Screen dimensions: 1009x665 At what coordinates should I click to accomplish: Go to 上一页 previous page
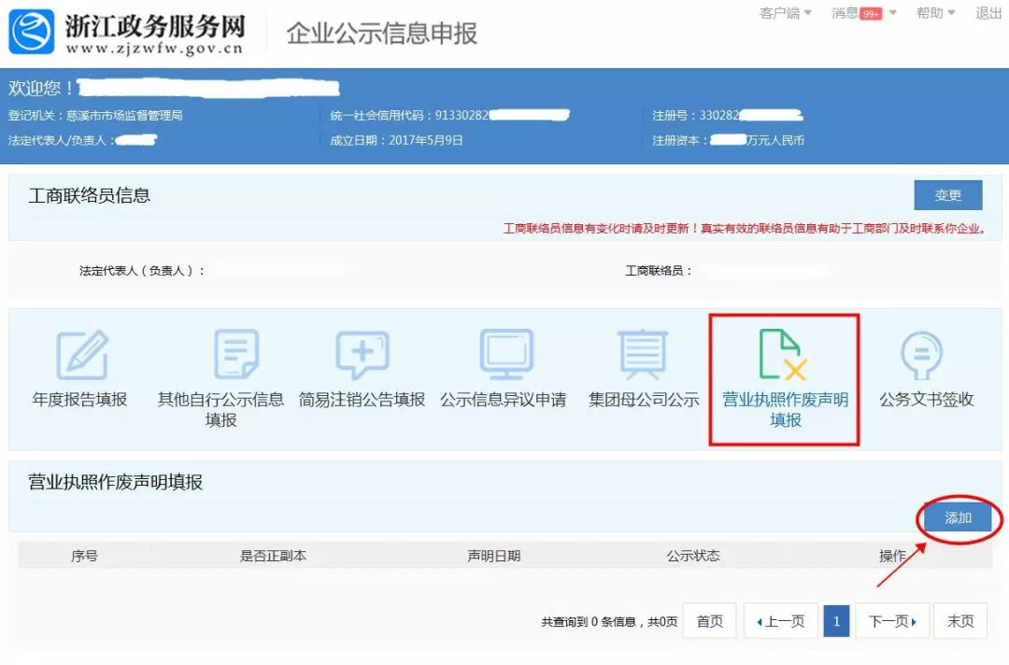coord(780,621)
